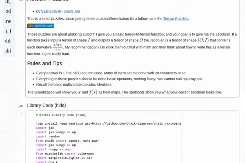Click the 'import matplotlib.pyplot as plt' line

[64, 158]
